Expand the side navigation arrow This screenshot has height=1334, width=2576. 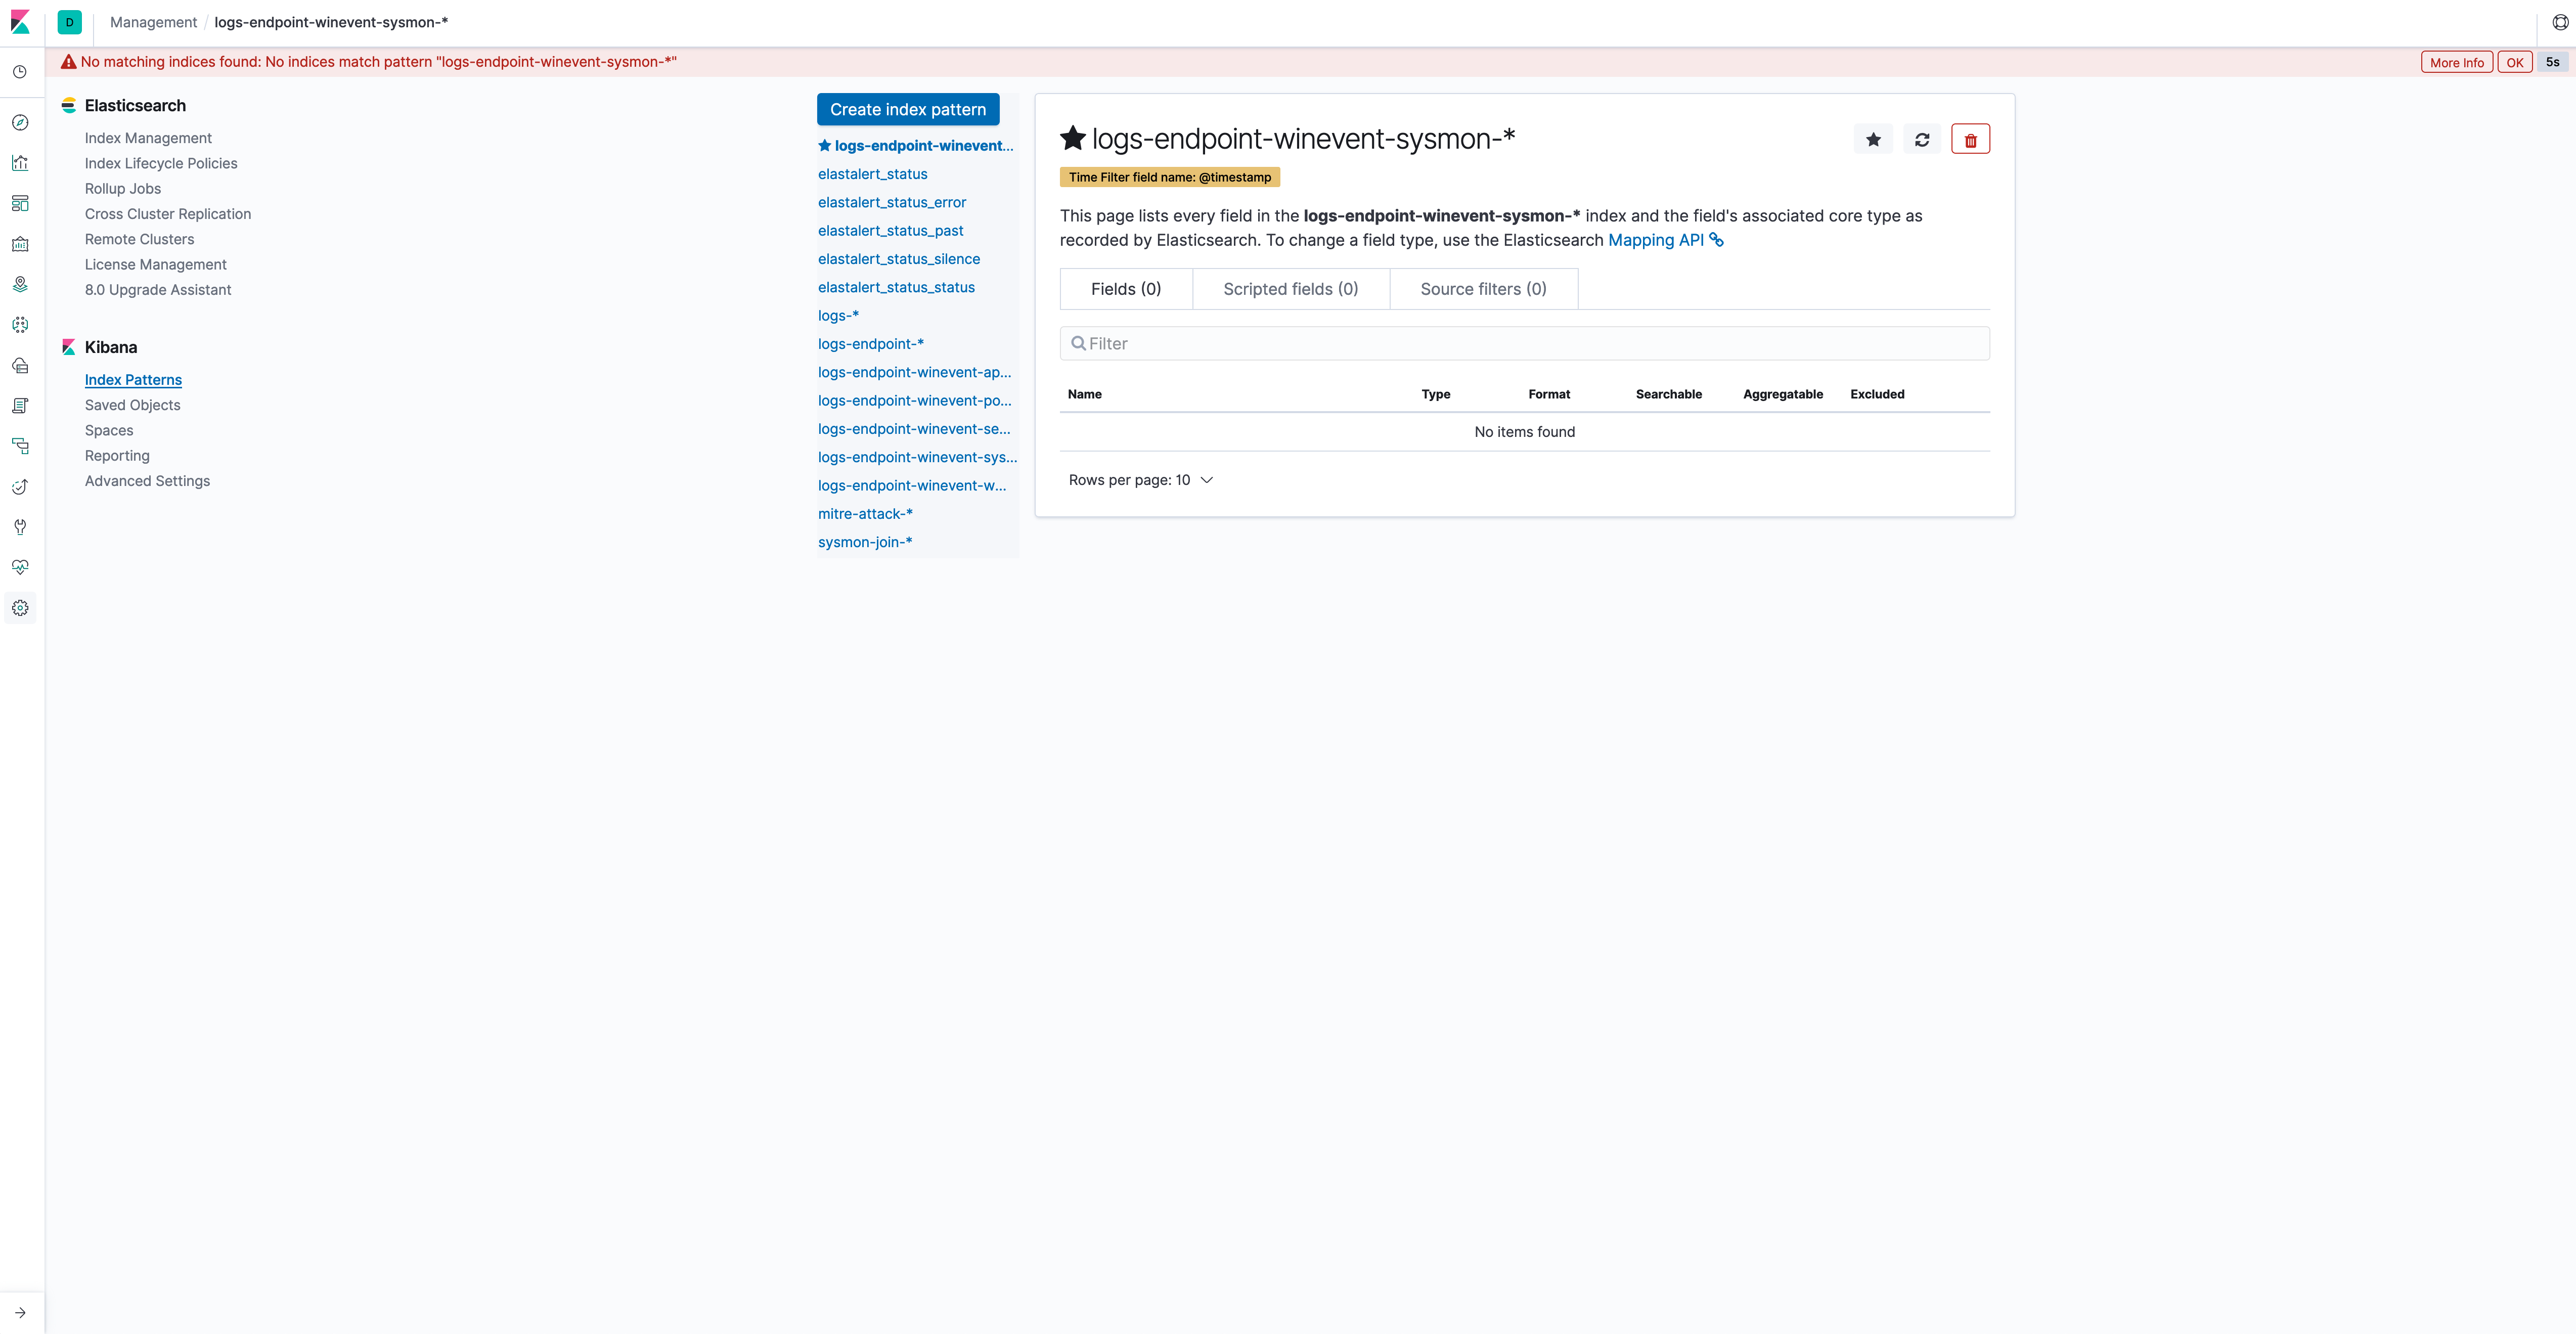[20, 1313]
